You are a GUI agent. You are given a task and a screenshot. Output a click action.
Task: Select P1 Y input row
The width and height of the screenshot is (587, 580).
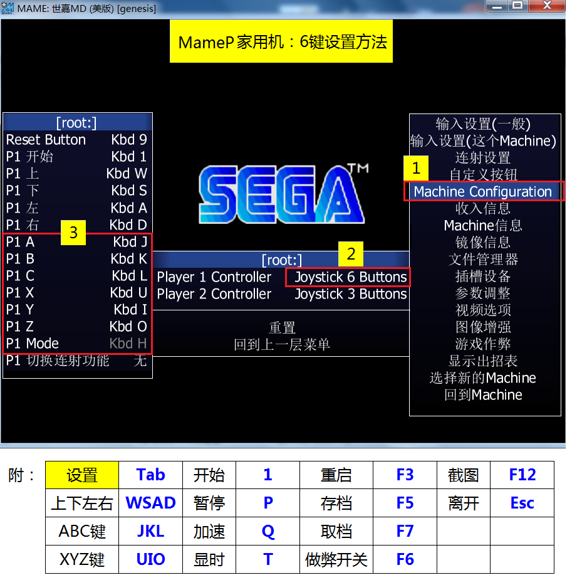[77, 310]
